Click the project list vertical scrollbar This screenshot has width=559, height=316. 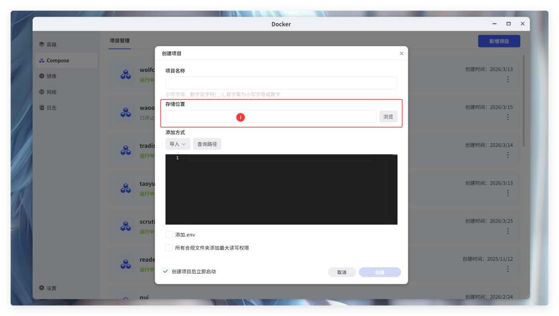524,101
